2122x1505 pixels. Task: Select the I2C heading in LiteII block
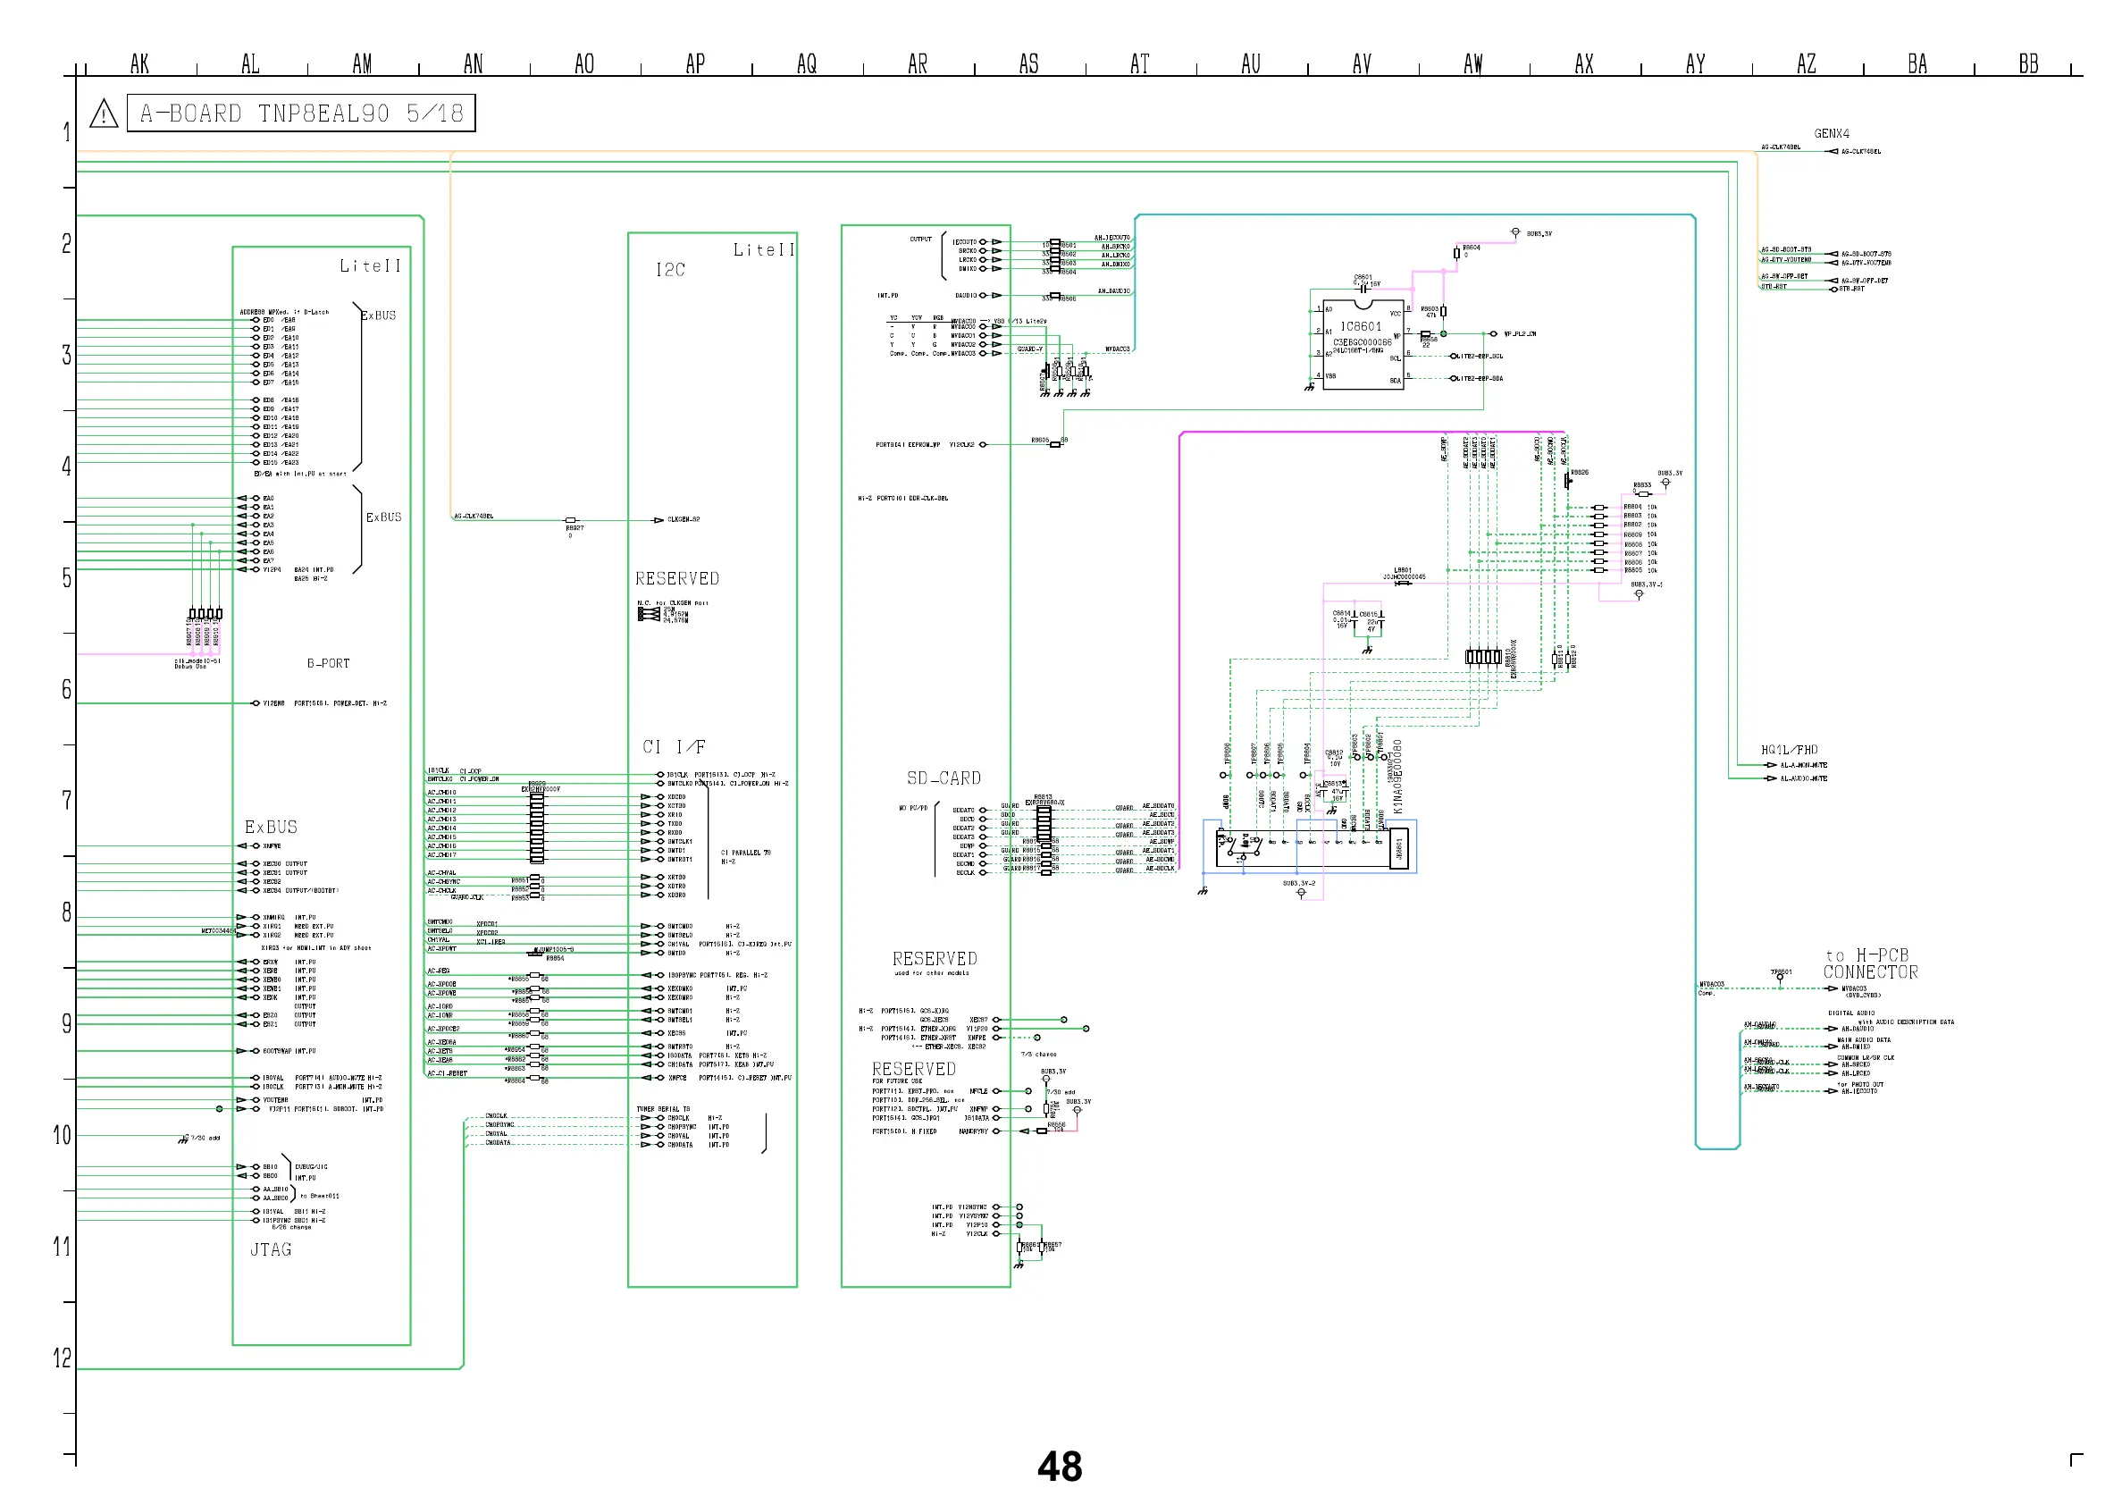pos(671,270)
